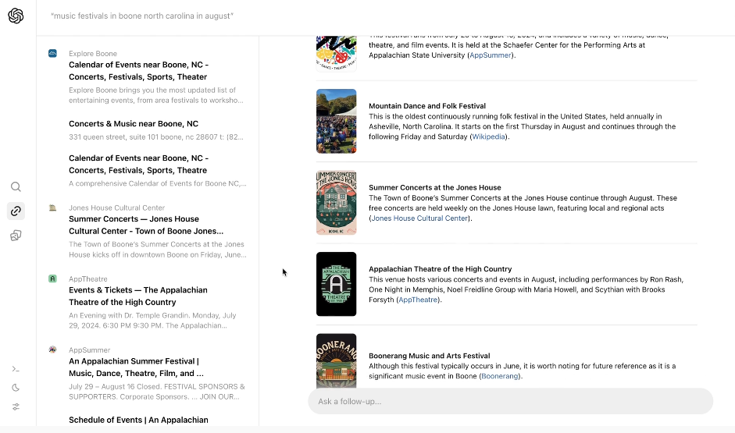
Task: Open 'An Appalachian Summer Festival' result
Action: pos(136,367)
